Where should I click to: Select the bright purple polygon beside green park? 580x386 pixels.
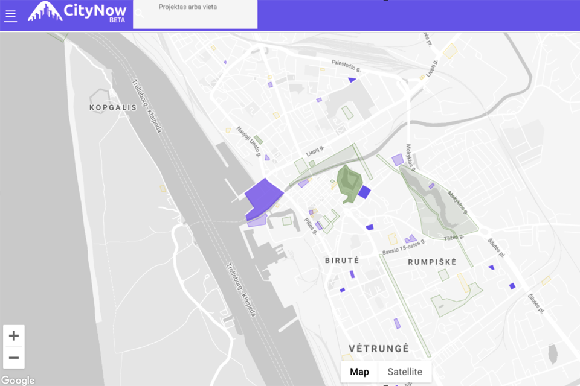click(364, 192)
